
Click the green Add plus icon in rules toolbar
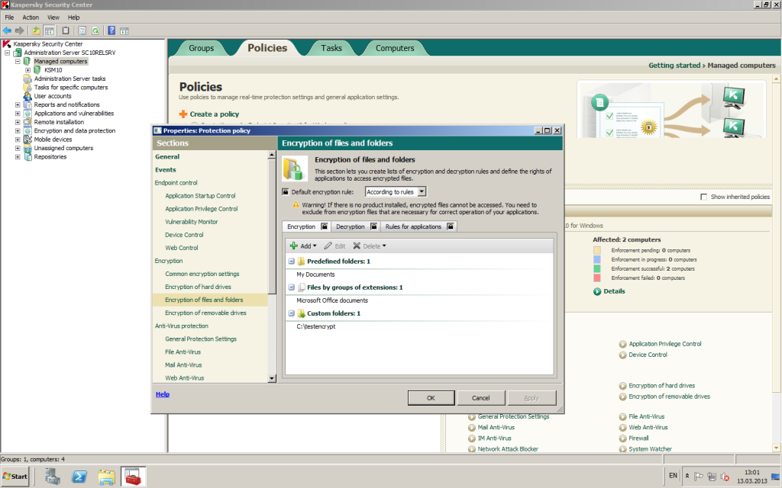[294, 246]
